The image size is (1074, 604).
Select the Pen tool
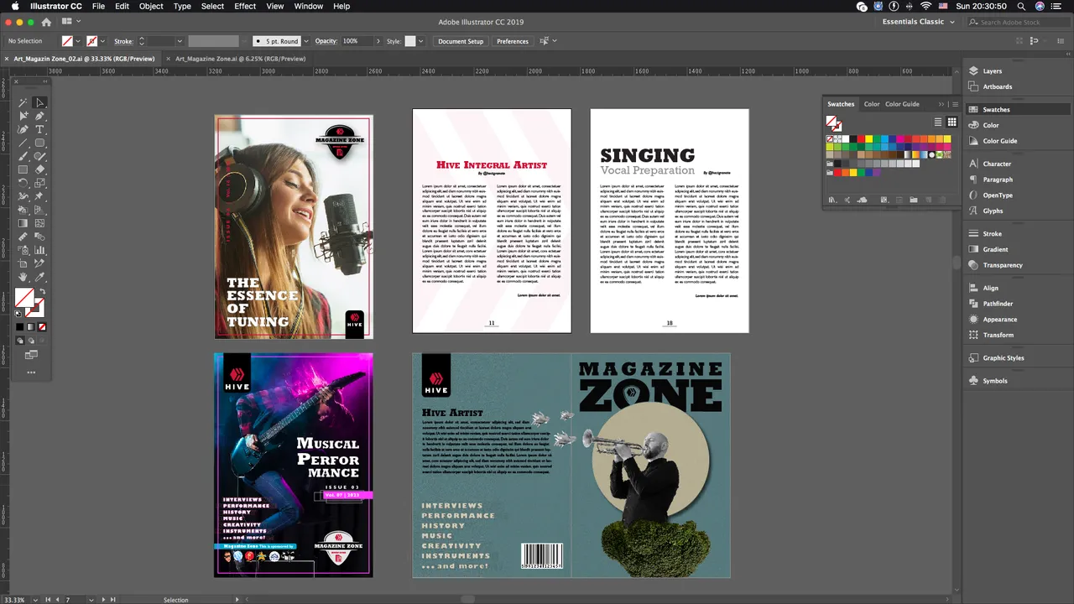(39, 116)
